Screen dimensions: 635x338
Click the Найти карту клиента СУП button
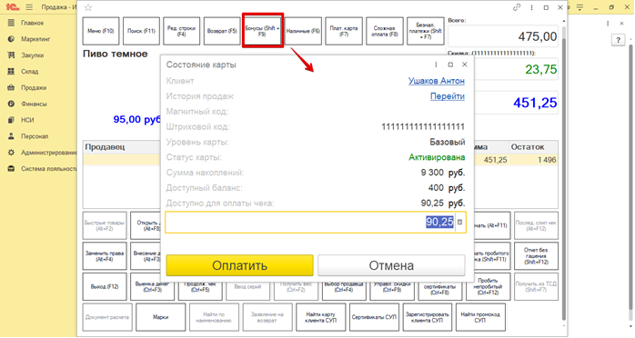(x=321, y=317)
